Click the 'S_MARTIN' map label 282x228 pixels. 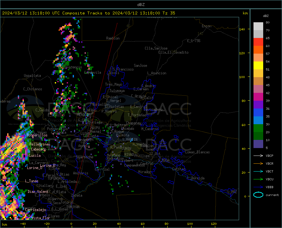[x=130, y=140]
